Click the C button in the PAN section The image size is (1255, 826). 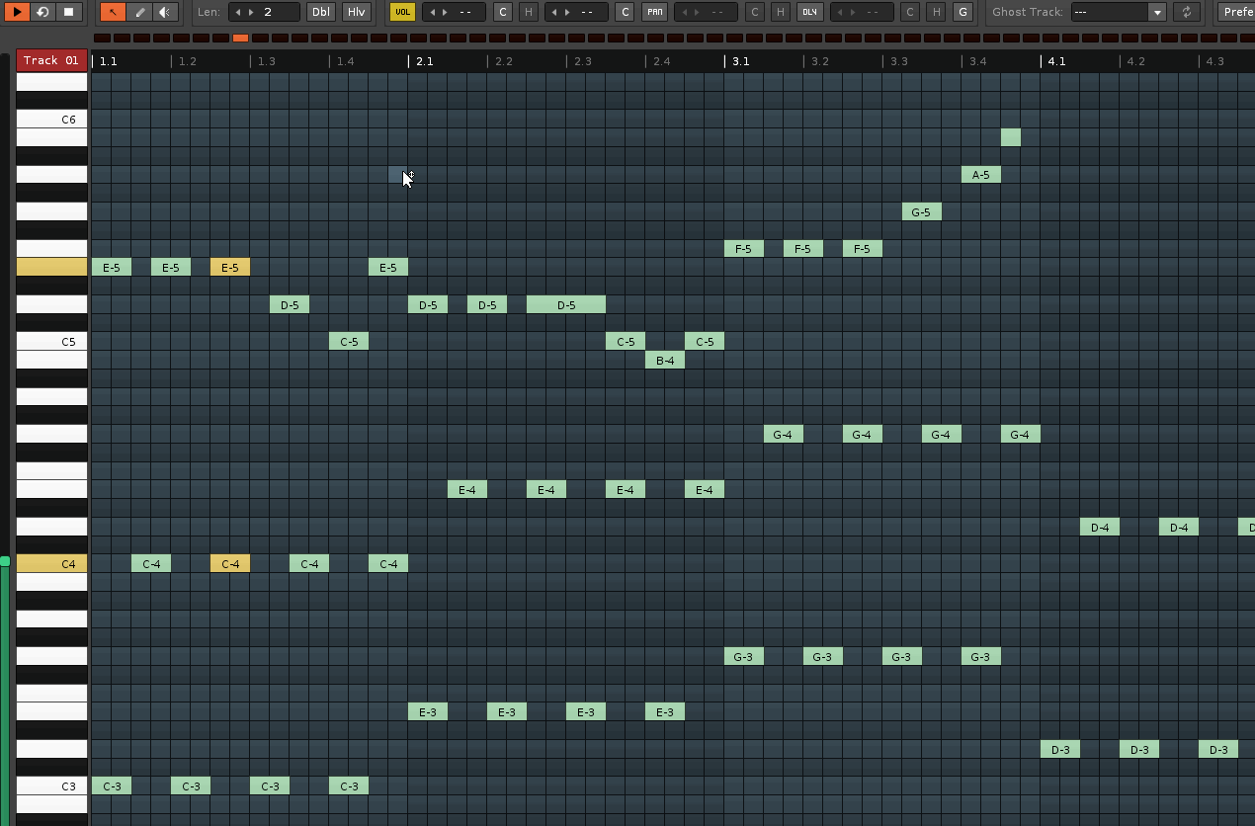click(x=755, y=12)
